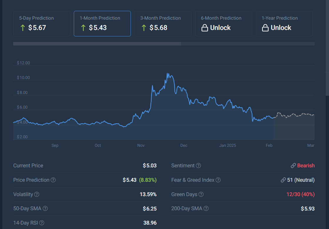Click the 200-Day SMA info icon
The width and height of the screenshot is (329, 229).
(x=206, y=208)
